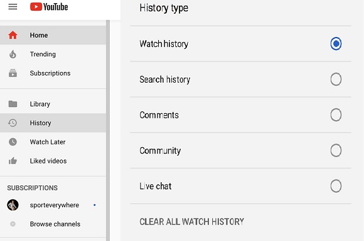This screenshot has width=364, height=241.
Task: Click the Trending flame icon
Action: click(x=13, y=54)
